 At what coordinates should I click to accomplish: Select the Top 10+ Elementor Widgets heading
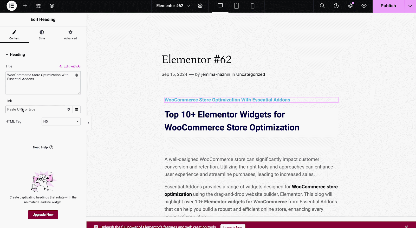232,121
